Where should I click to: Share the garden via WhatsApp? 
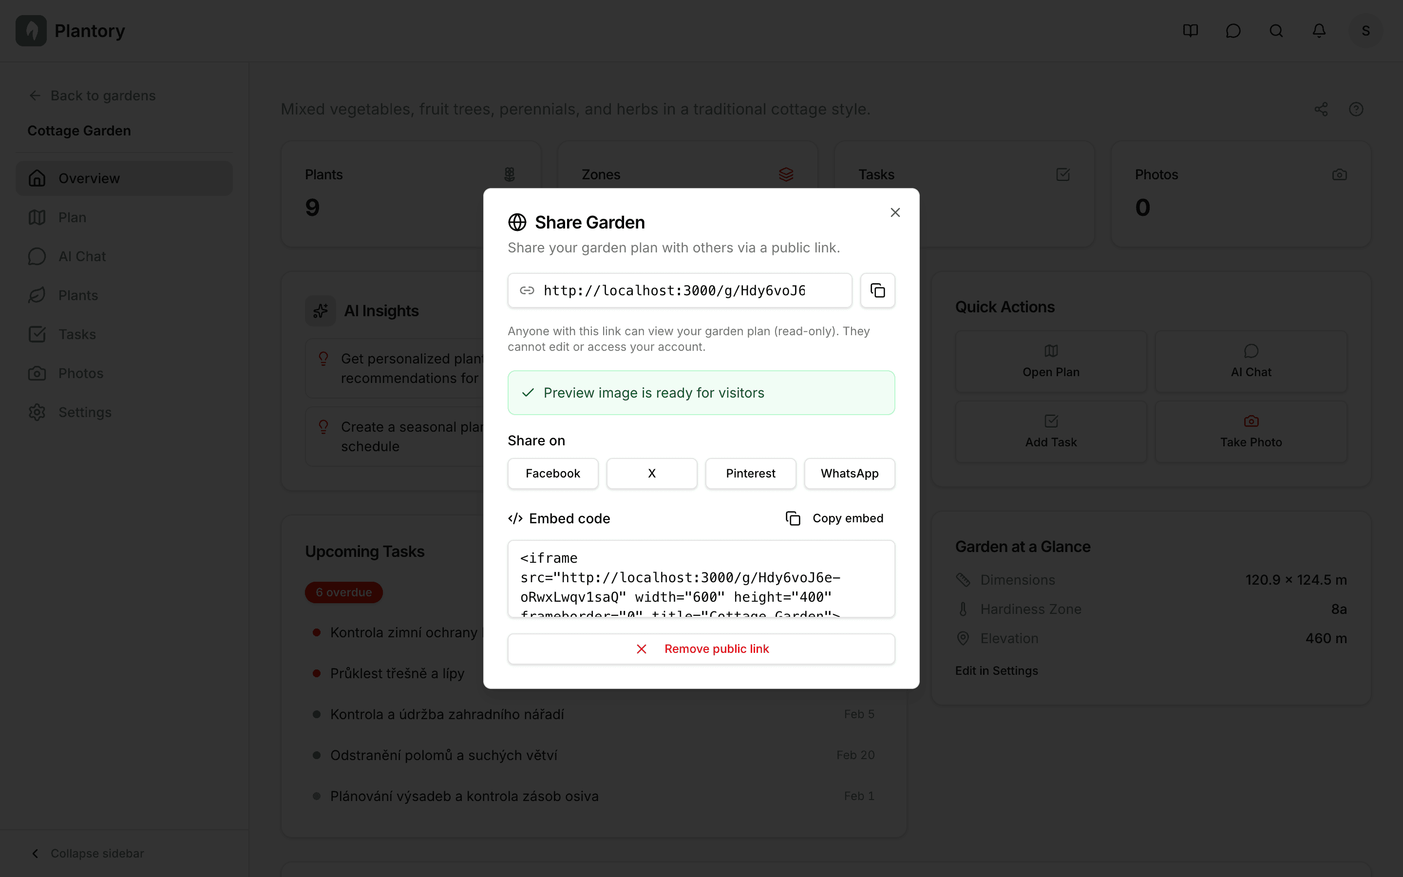tap(849, 473)
